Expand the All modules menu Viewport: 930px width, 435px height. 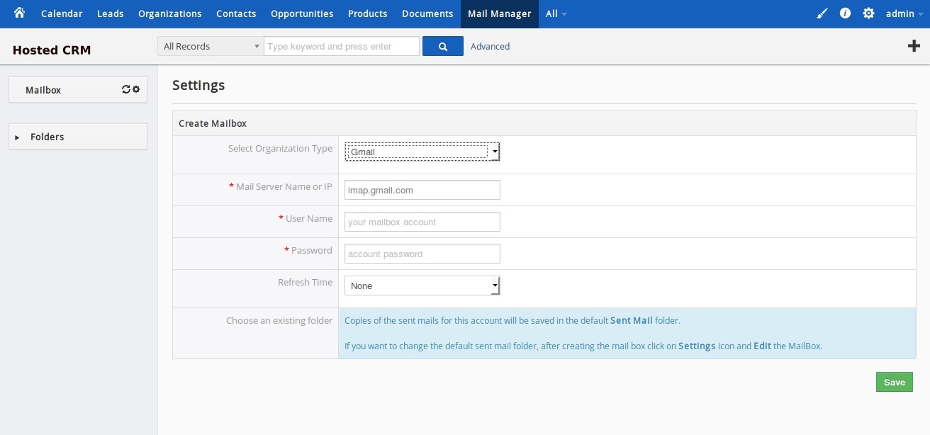pyautogui.click(x=556, y=13)
